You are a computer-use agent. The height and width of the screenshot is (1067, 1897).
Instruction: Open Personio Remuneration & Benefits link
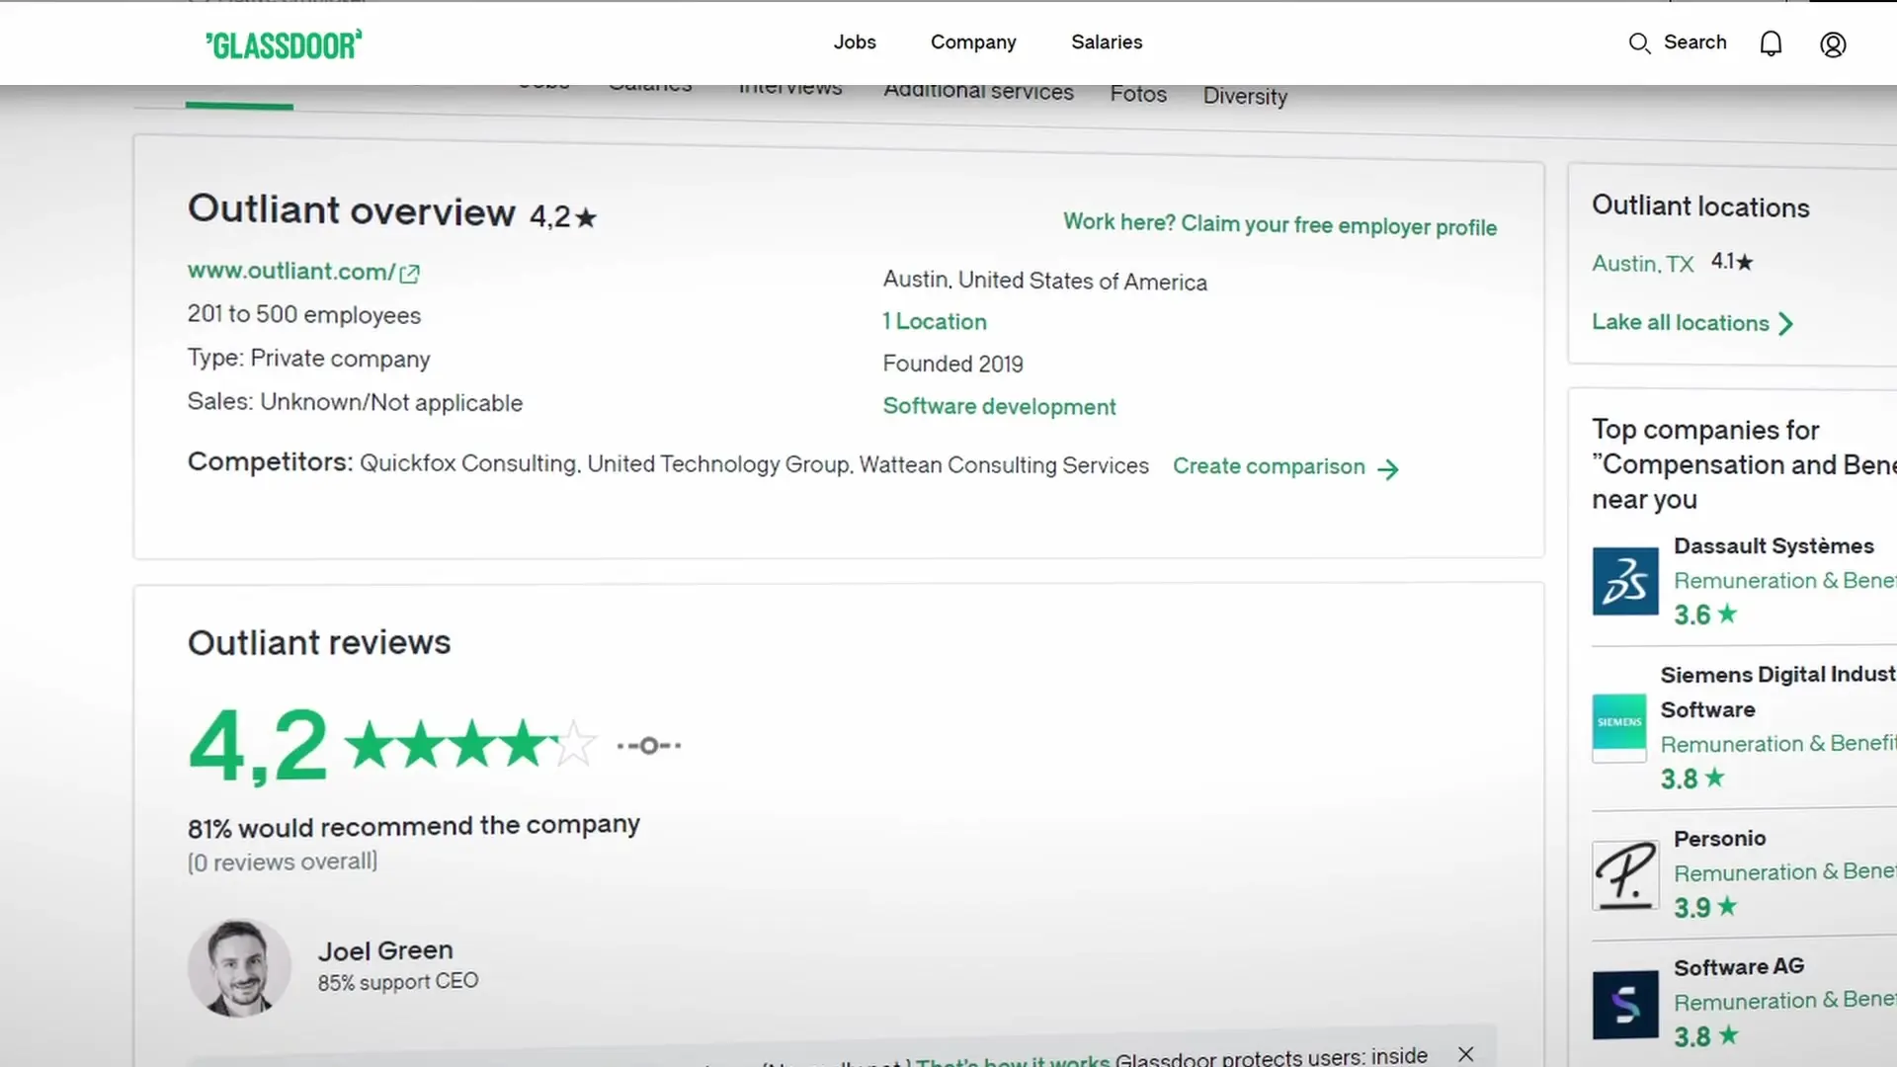[x=1784, y=872]
